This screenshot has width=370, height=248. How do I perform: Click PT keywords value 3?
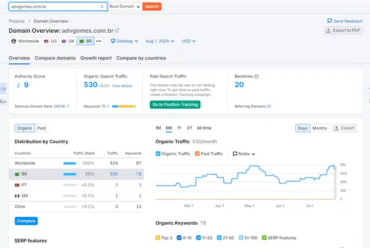tap(140, 185)
